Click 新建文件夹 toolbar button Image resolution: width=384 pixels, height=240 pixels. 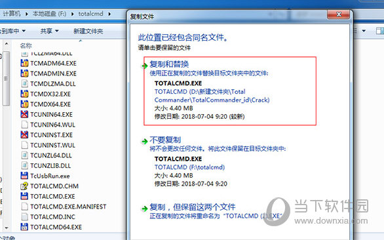coord(88,31)
